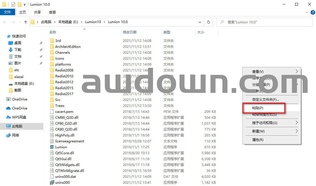Image resolution: width=316 pixels, height=186 pixels.
Task: Open the Help question mark icon
Action: click(313, 12)
